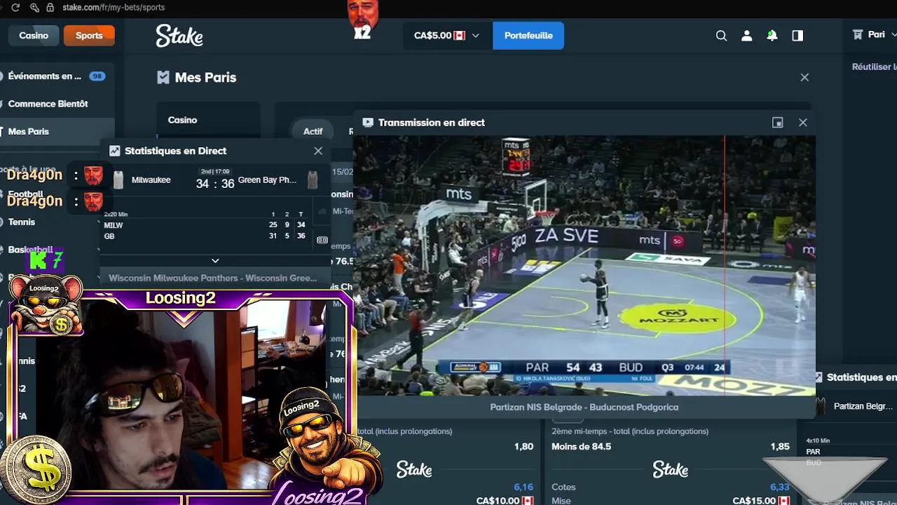
Task: Switch to the Sports section
Action: (89, 35)
